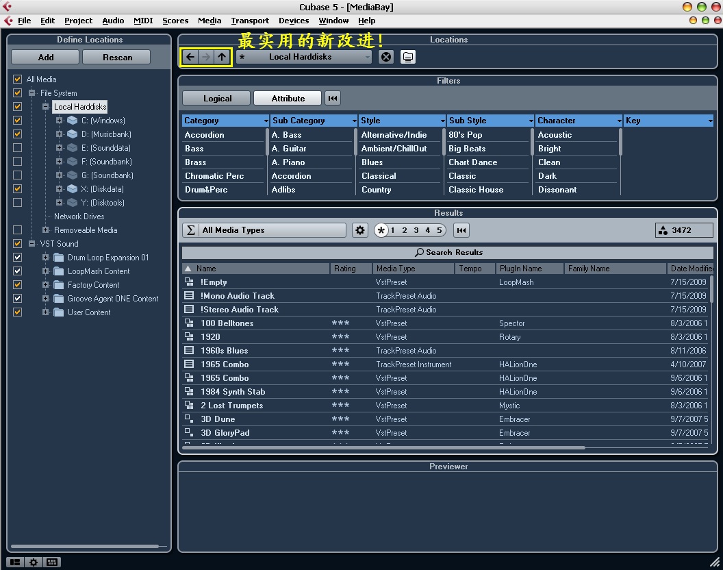Open the Devices menu

(294, 21)
